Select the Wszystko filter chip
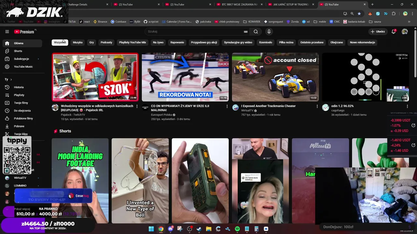The width and height of the screenshot is (417, 234). [x=60, y=42]
